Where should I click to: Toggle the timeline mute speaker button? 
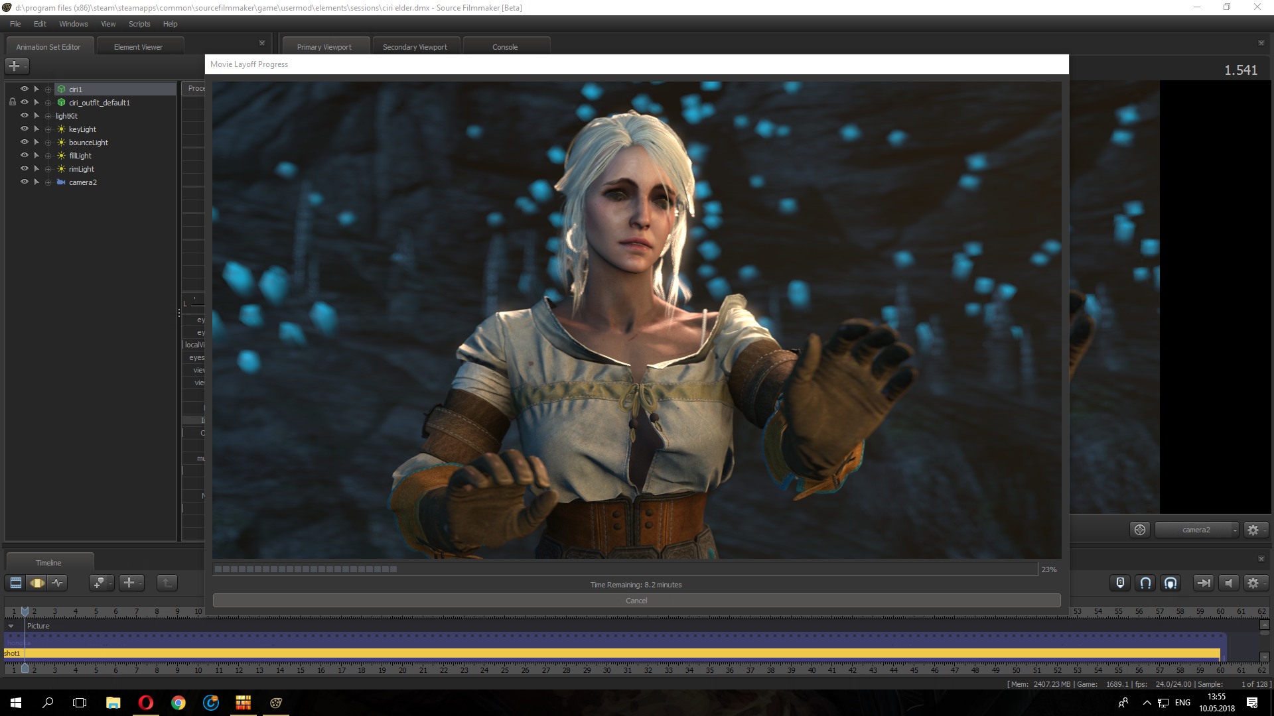[1228, 583]
